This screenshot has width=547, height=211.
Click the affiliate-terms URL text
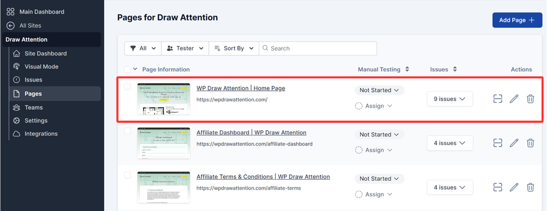(x=249, y=188)
